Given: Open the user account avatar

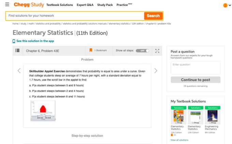Looking at the screenshot, I should coord(225,5).
